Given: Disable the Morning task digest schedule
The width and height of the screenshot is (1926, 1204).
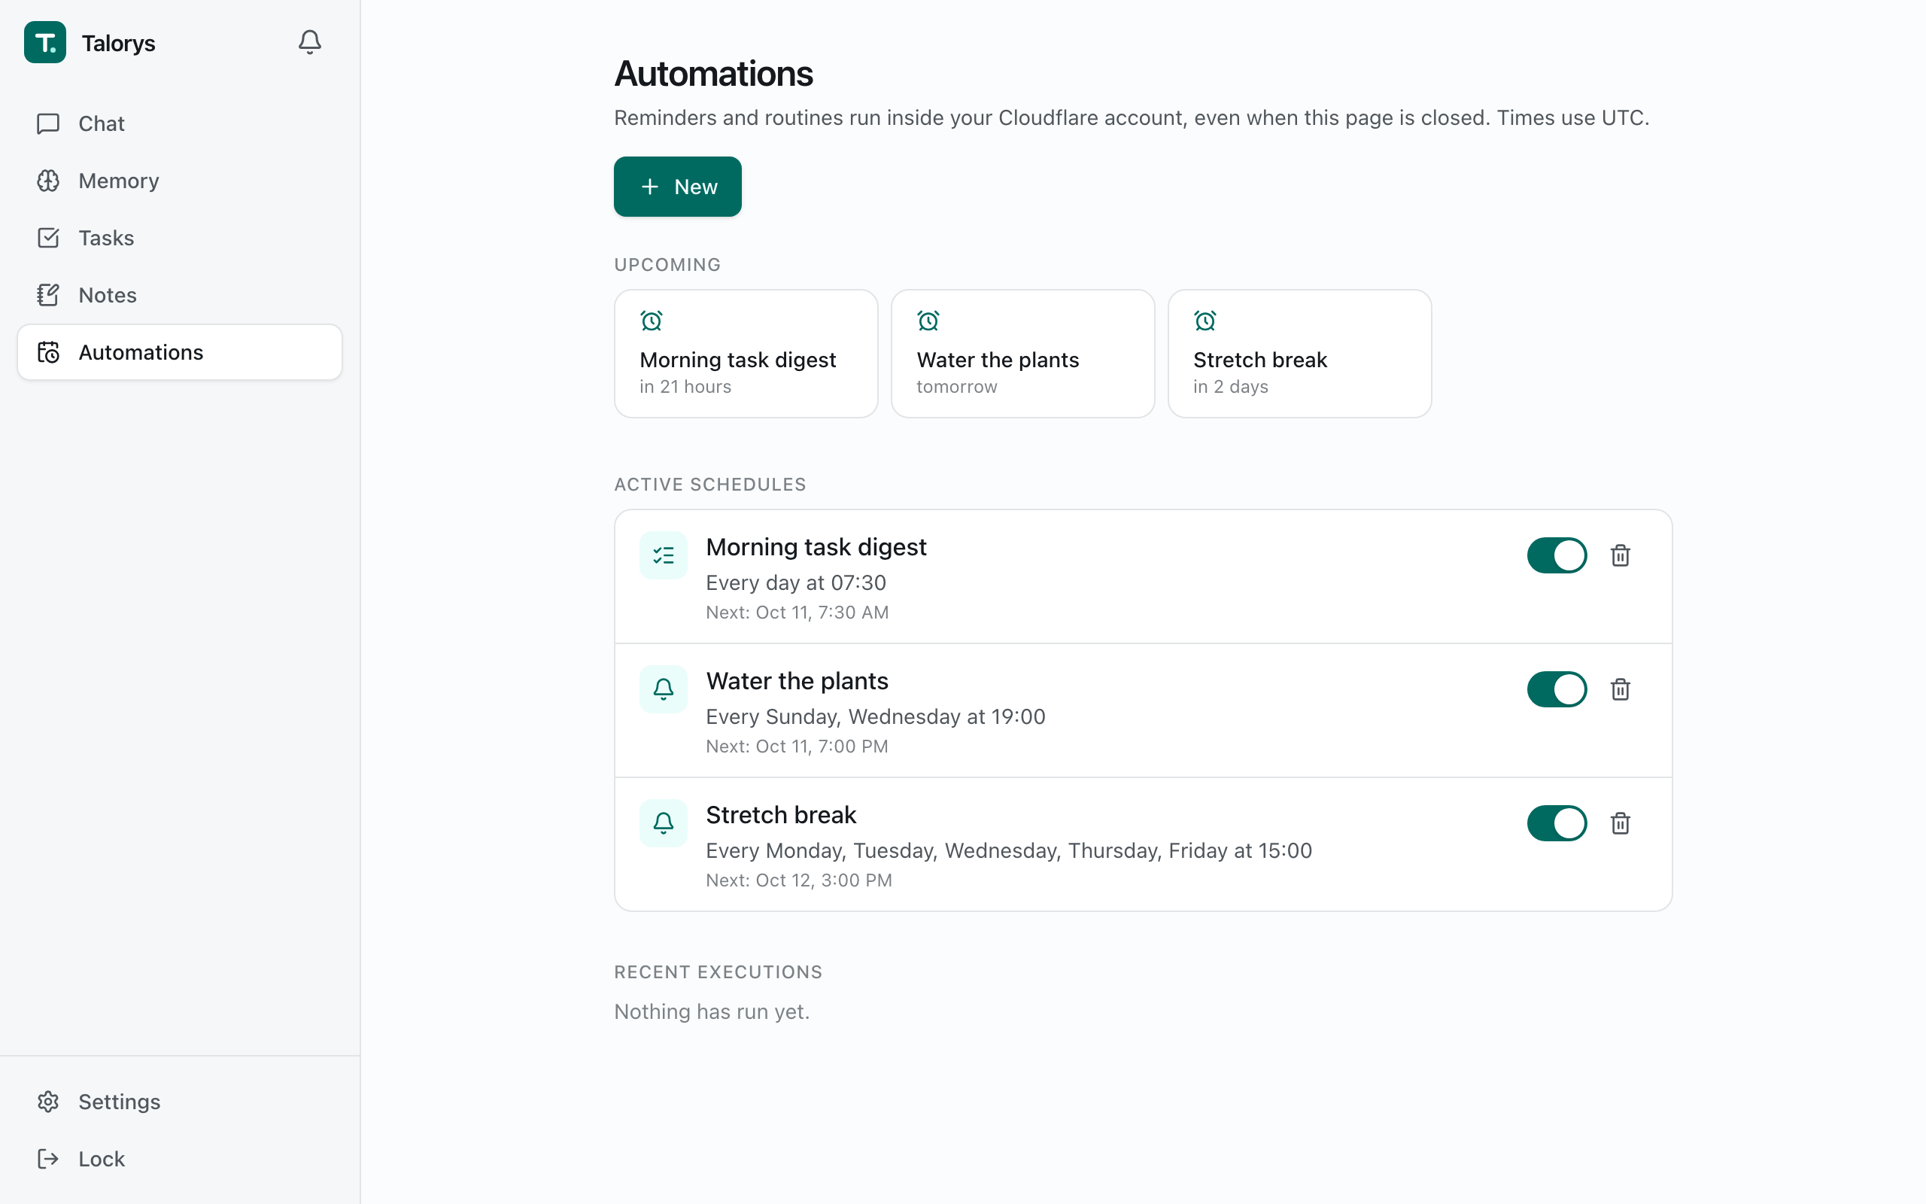Looking at the screenshot, I should pos(1557,555).
